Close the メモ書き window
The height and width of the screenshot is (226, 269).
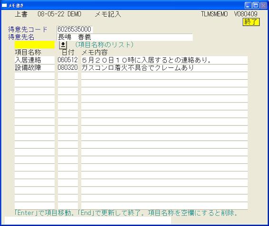[263, 6]
